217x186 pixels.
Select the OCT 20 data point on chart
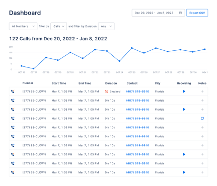[x=70, y=52]
